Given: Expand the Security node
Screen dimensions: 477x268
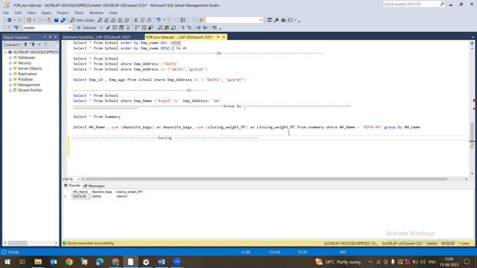Looking at the screenshot, I should coord(10,63).
